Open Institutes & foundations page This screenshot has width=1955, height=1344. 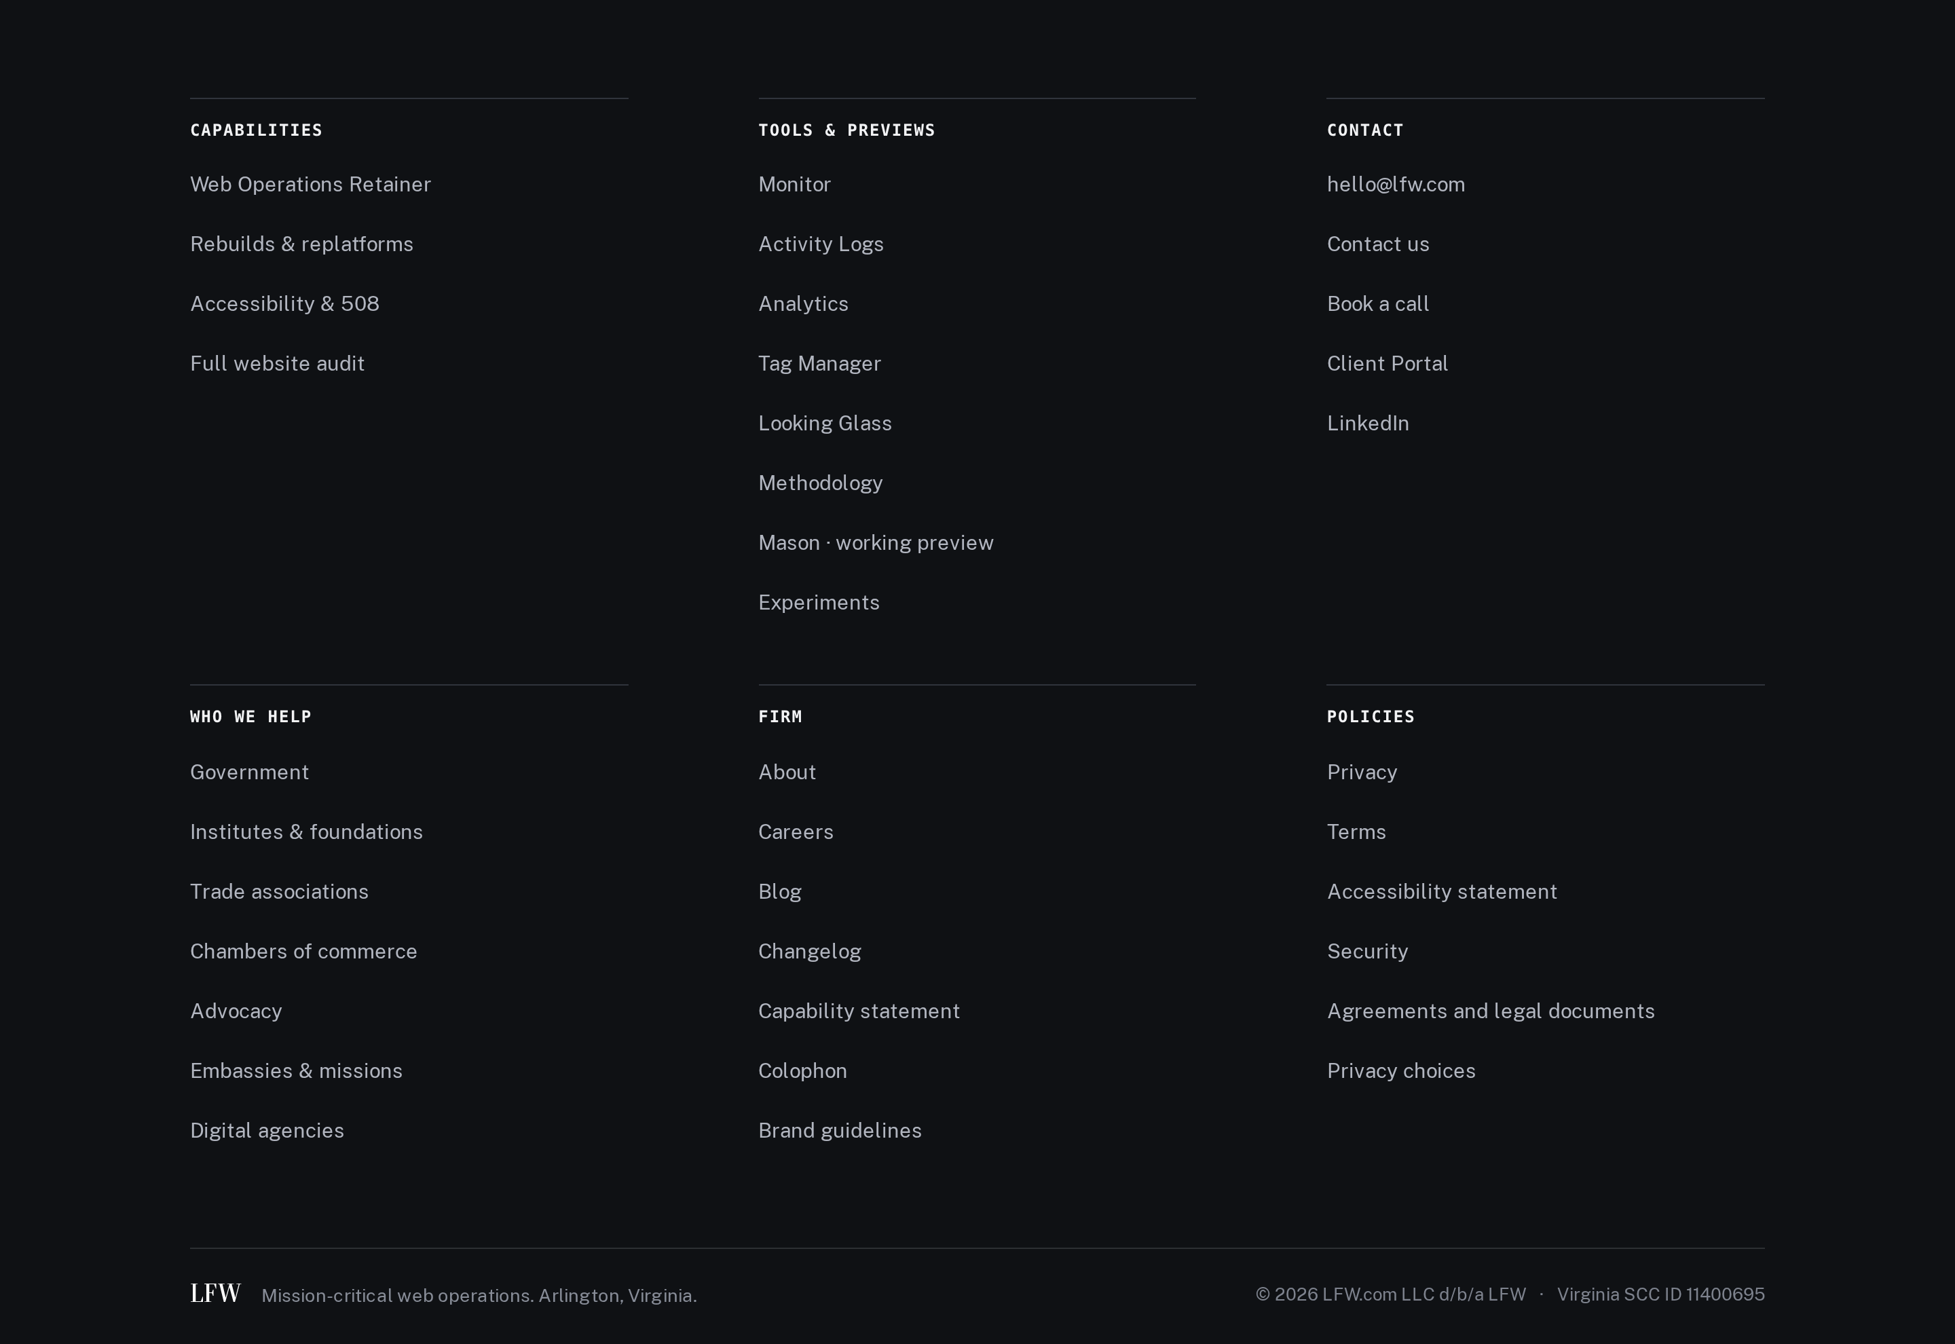tap(306, 832)
